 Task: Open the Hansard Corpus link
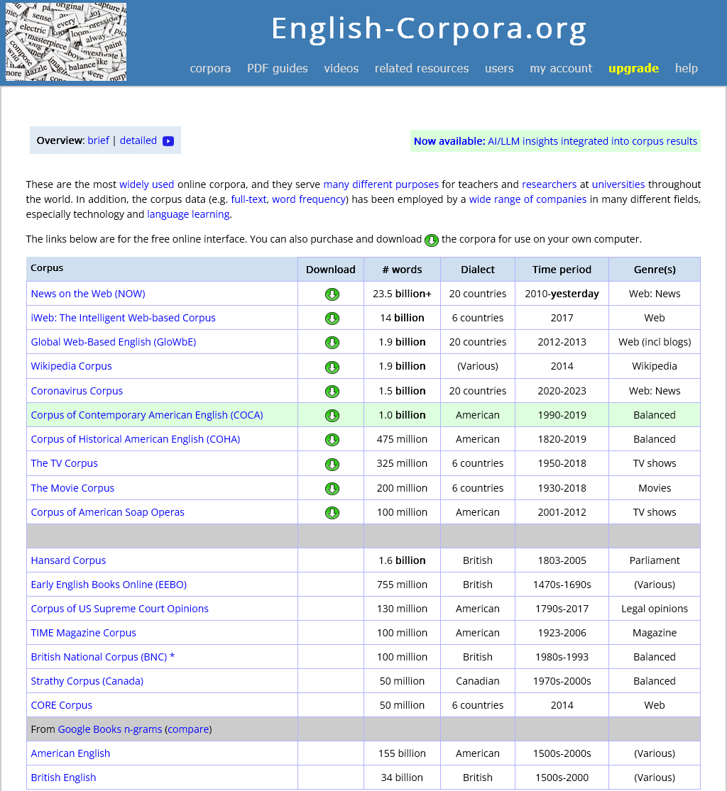coord(68,560)
